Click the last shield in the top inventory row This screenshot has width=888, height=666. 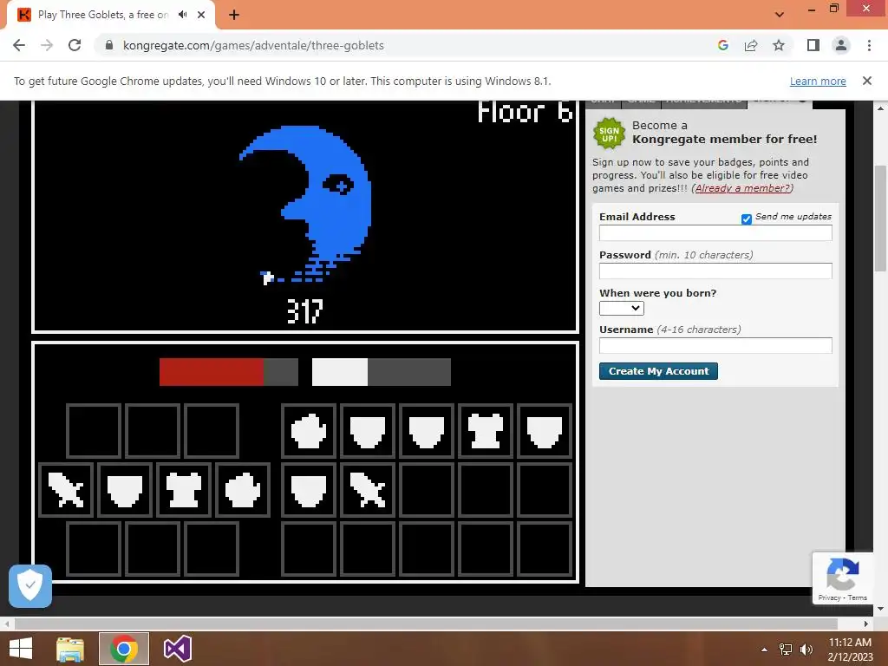tap(545, 431)
